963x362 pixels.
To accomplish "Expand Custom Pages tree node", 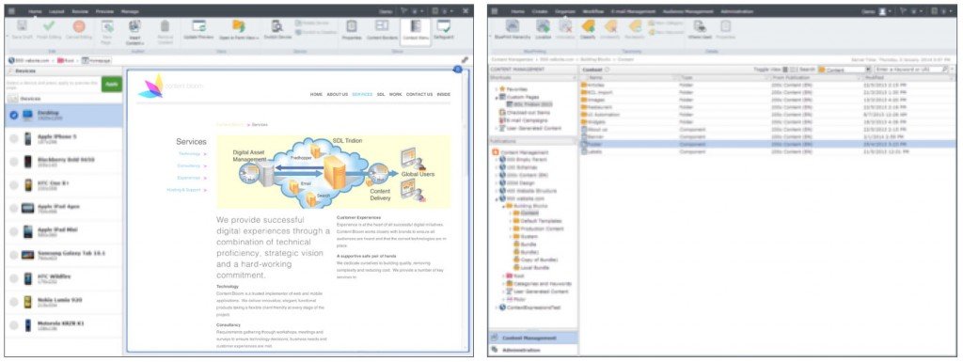I will 496,97.
